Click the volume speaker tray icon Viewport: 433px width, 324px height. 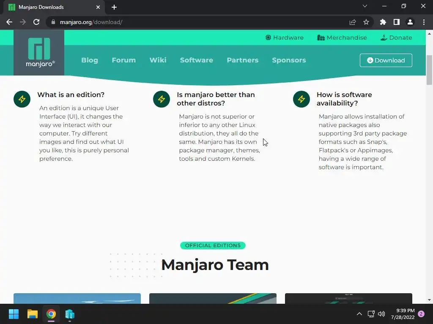(381, 314)
